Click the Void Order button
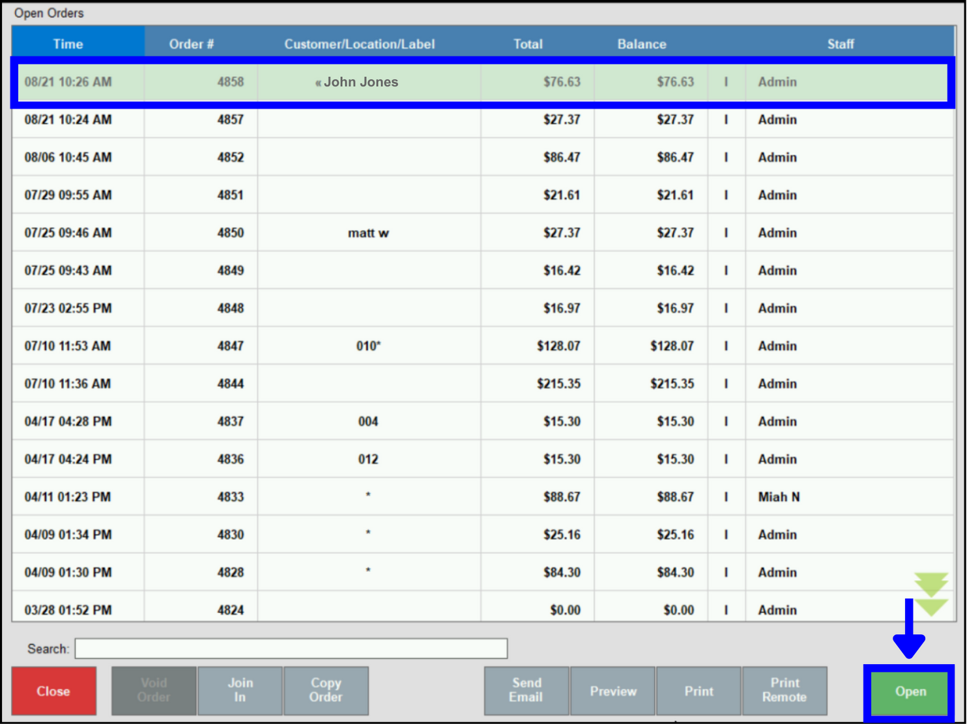This screenshot has width=967, height=724. point(154,690)
